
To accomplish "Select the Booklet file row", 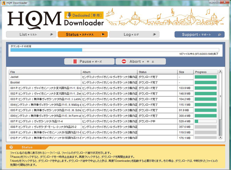I will pyautogui.click(x=45, y=83).
